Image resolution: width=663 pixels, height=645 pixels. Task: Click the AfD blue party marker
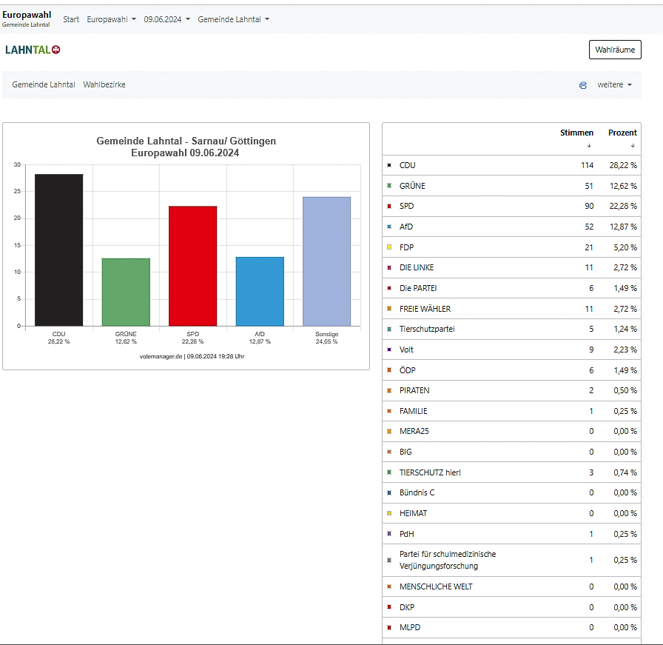[x=389, y=227]
